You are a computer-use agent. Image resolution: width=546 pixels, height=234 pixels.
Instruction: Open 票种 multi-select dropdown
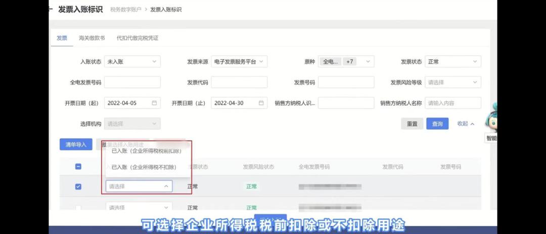point(346,62)
